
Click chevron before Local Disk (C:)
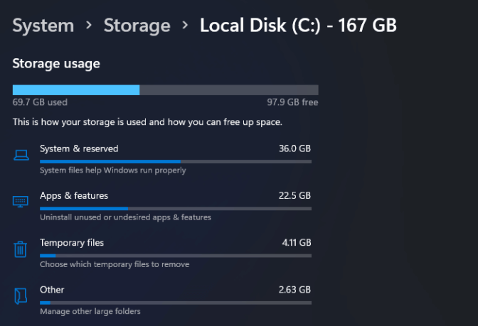click(x=185, y=26)
